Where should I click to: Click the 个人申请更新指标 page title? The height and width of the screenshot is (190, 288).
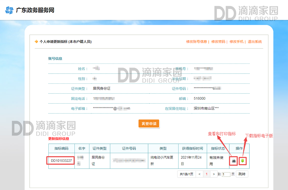click(x=66, y=42)
